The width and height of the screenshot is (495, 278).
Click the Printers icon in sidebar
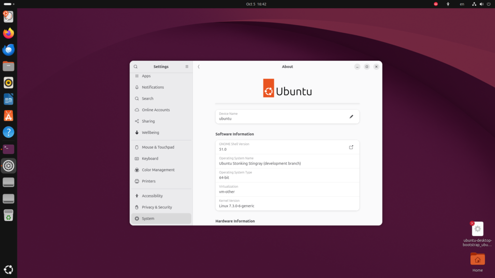(137, 181)
